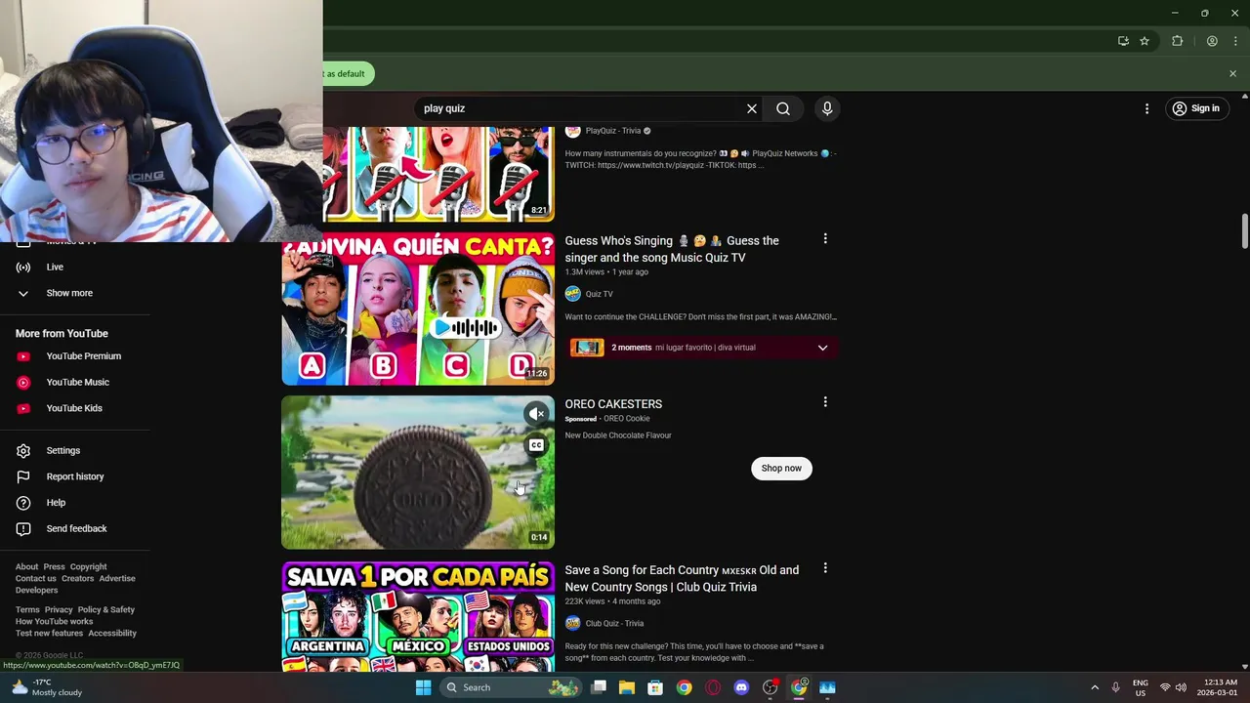Image resolution: width=1250 pixels, height=703 pixels.
Task: Click the Settings gear icon in sidebar
Action: click(x=23, y=450)
